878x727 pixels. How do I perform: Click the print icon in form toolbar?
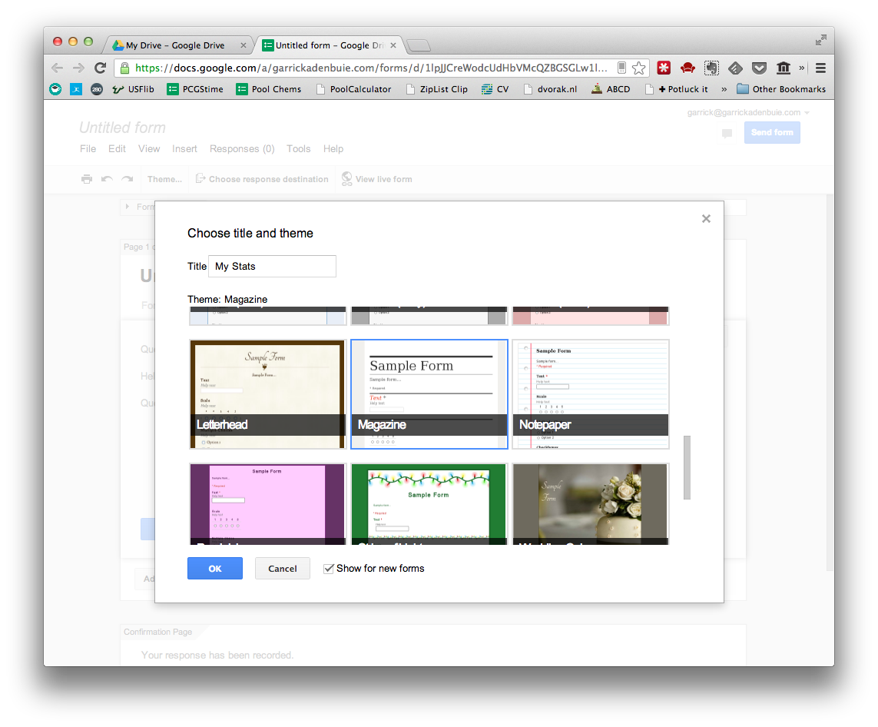[x=87, y=179]
